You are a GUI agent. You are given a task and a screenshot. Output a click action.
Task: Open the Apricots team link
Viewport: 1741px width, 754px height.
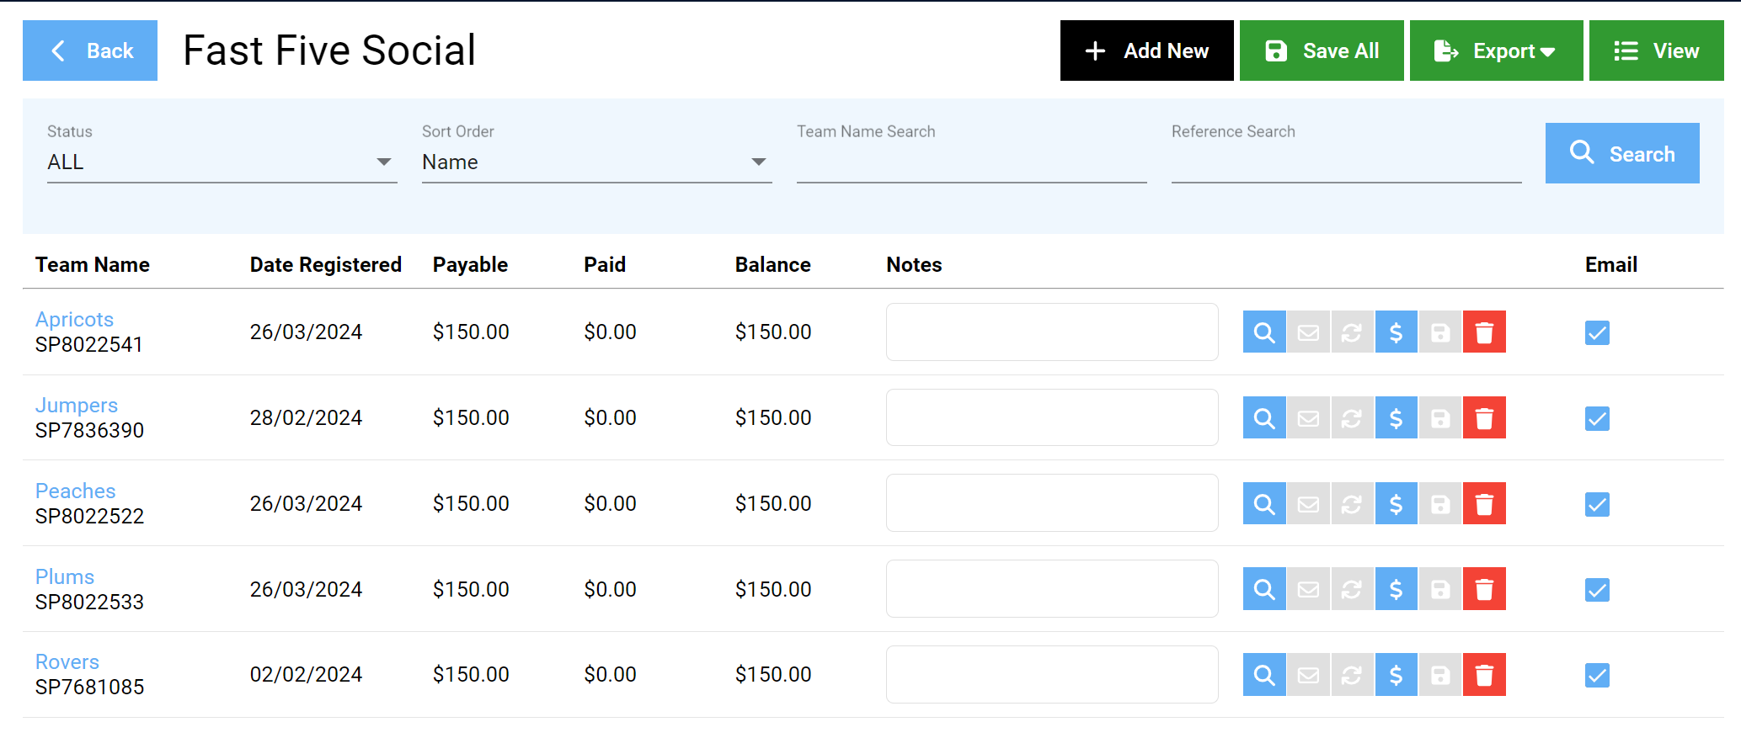74,320
